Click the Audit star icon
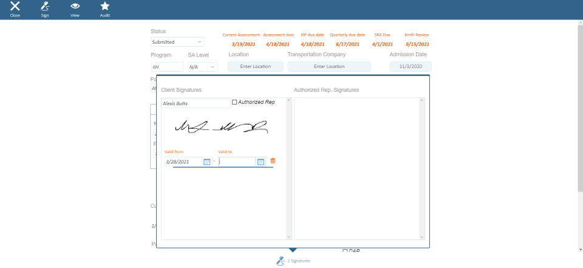This screenshot has height=268, width=583. (x=105, y=7)
